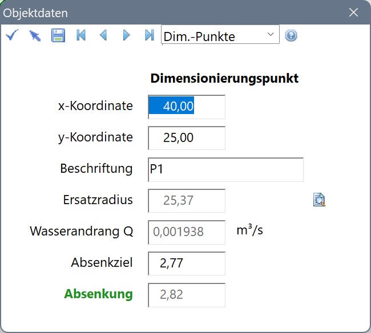Open the Dim.-Punkte dropdown
371x333 pixels.
click(220, 35)
